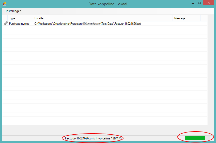This screenshot has width=216, height=143.
Task: Click empty list area below the PurchaseInvoice row
Action: pos(102,76)
